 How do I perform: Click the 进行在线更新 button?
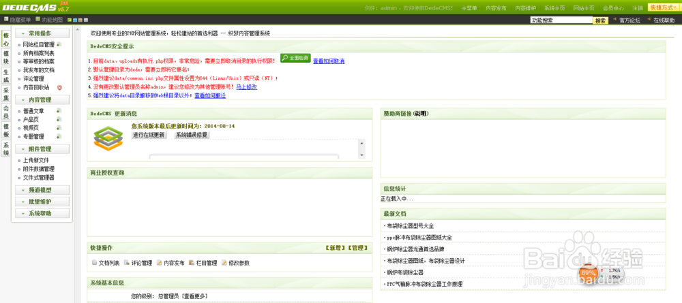point(149,135)
